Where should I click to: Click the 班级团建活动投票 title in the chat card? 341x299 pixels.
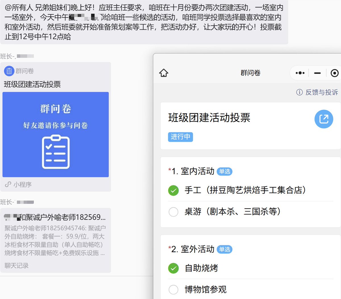[x=32, y=84]
